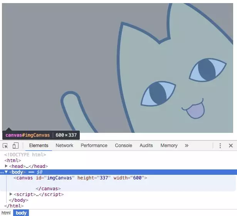Go to the Performance tab
The width and height of the screenshot is (237, 216).
tap(94, 146)
